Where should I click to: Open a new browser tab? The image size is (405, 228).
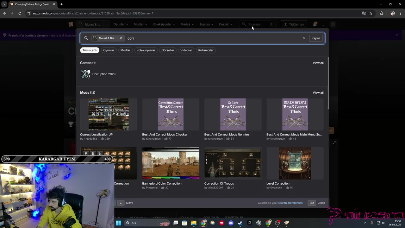pyautogui.click(x=61, y=4)
